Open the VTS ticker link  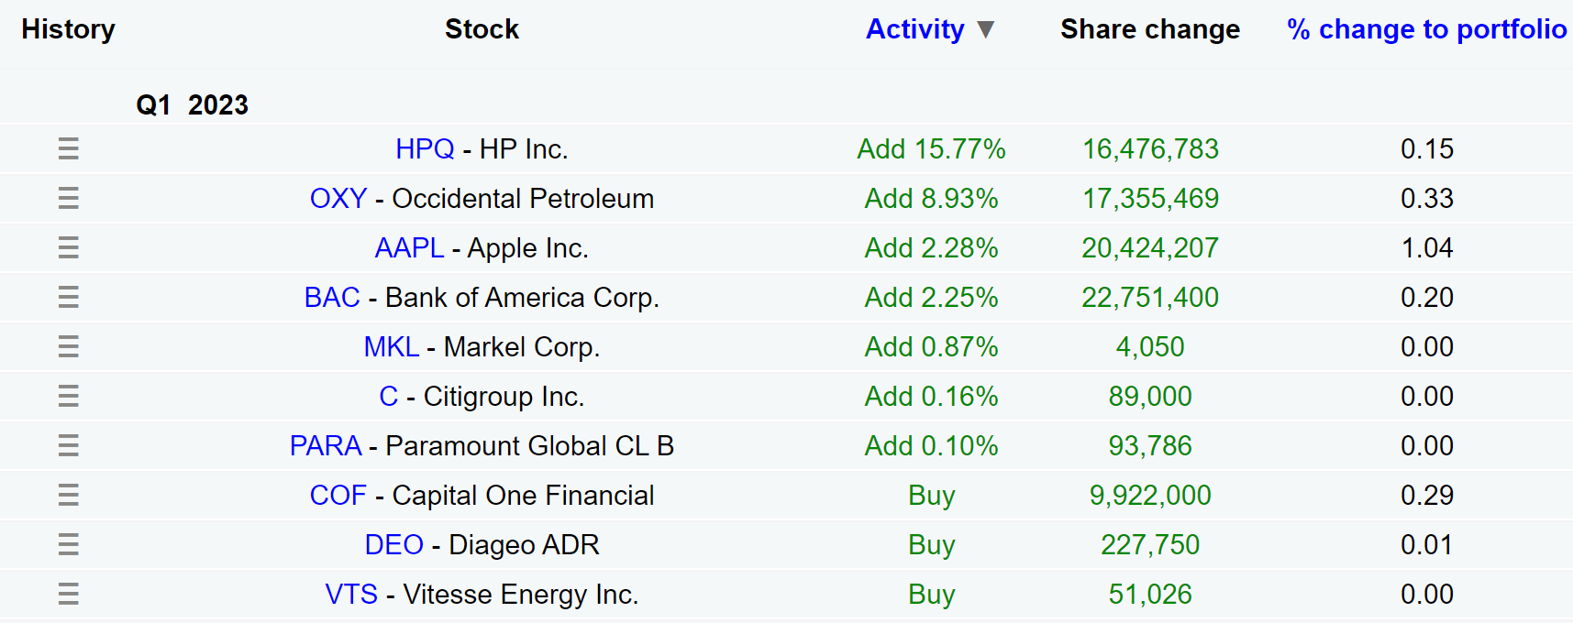point(351,594)
